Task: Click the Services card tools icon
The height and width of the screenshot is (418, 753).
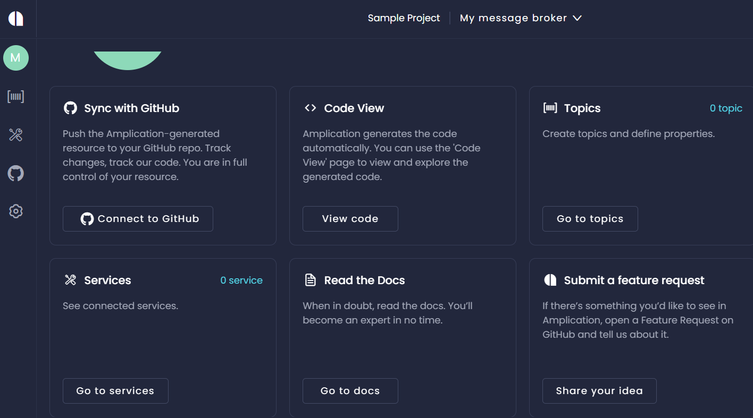Action: coord(70,280)
